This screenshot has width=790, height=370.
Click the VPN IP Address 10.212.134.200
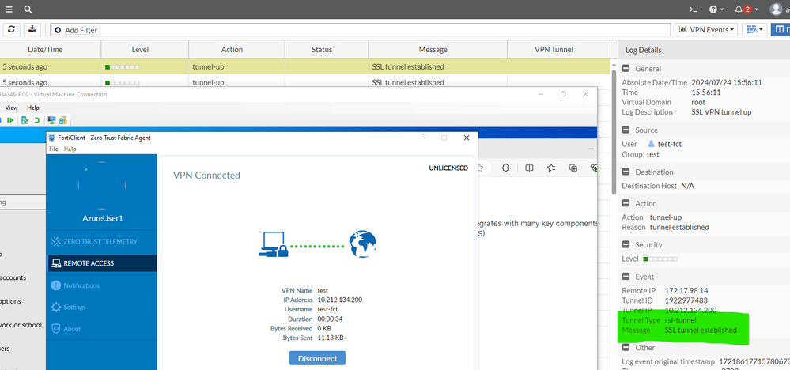click(339, 300)
